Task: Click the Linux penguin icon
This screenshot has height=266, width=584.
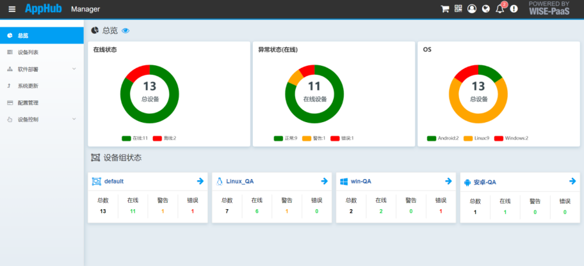Action: 220,181
